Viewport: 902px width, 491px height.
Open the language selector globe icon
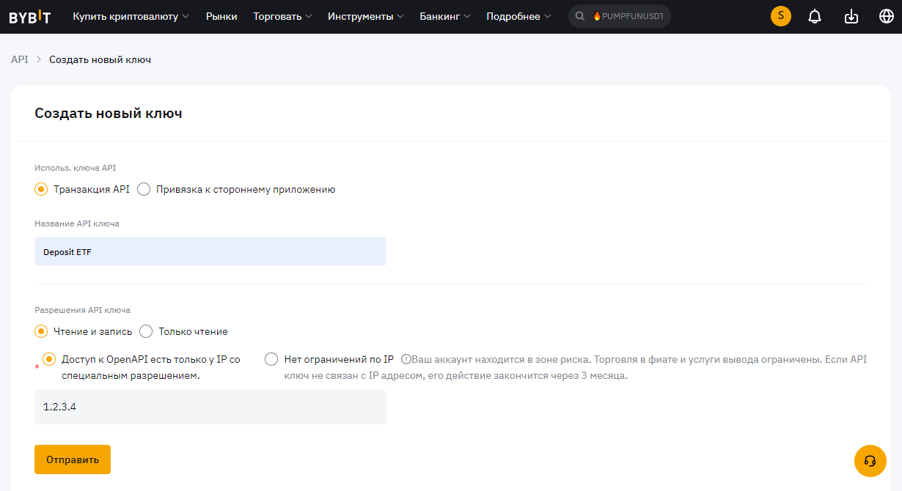(886, 15)
